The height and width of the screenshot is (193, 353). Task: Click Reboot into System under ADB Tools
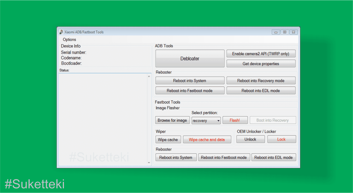[x=190, y=81]
